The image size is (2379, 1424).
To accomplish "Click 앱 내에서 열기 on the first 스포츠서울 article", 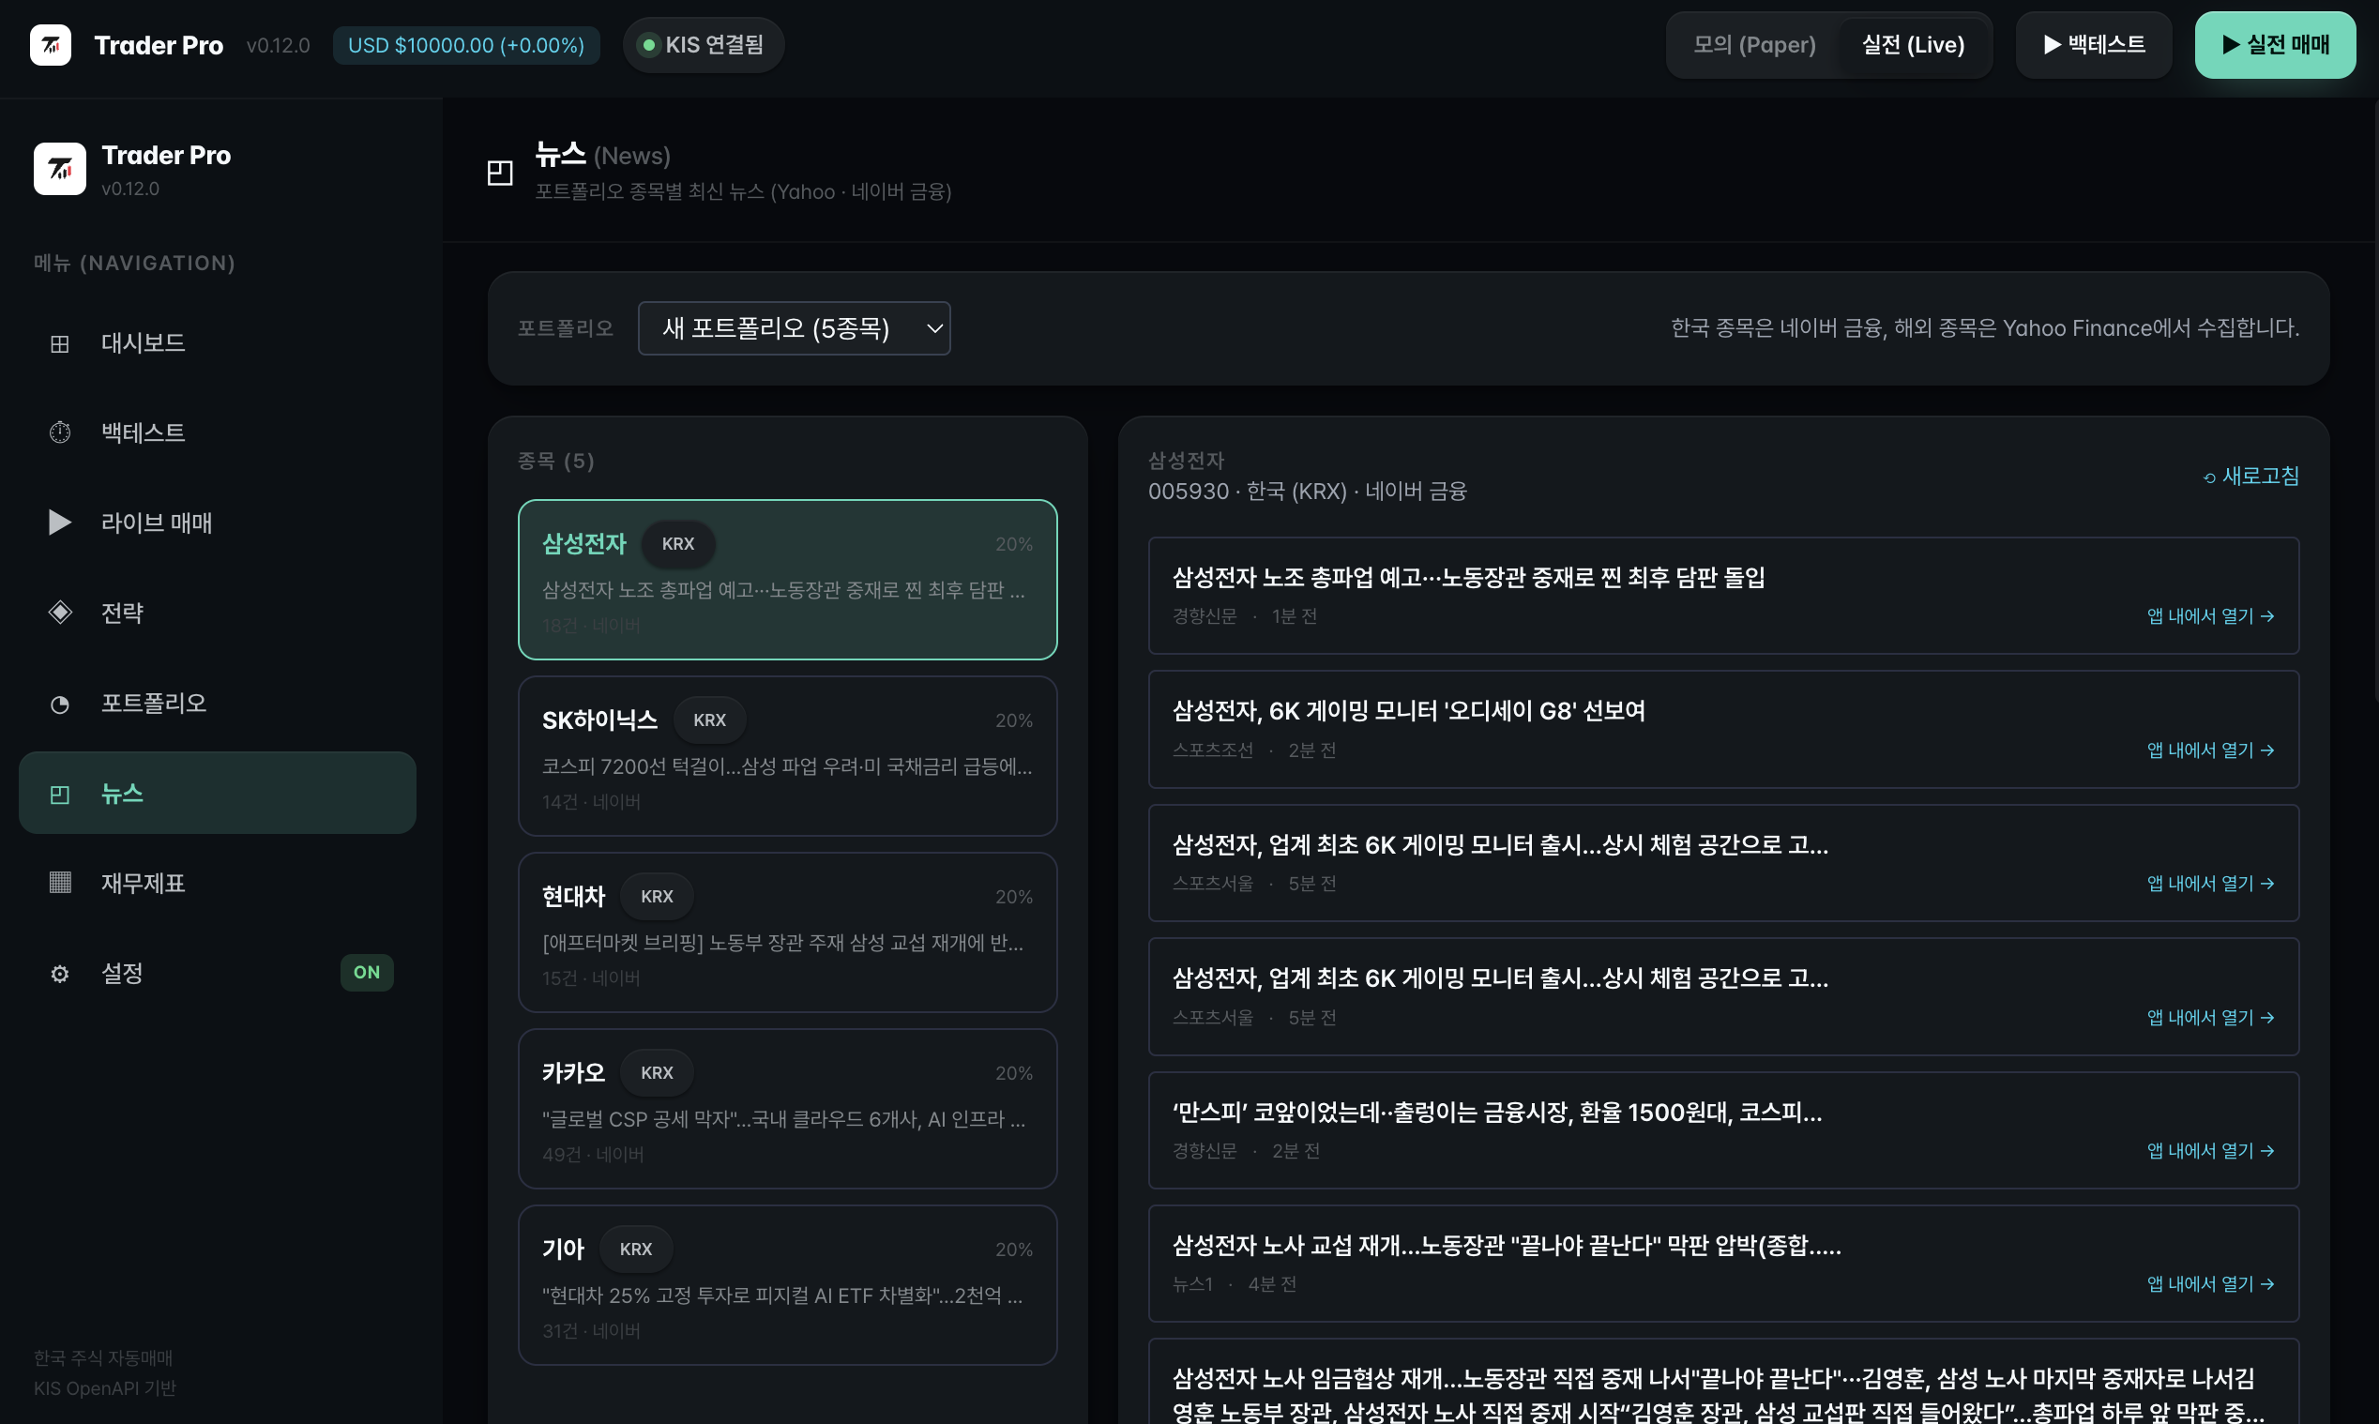I will tap(2210, 884).
